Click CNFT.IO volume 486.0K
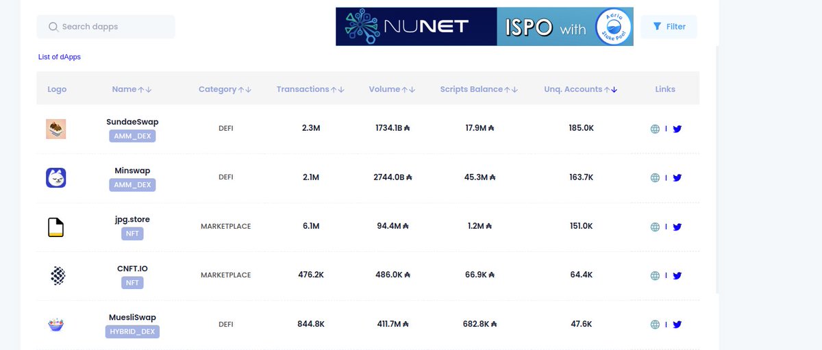This screenshot has height=350, width=822. pos(393,275)
